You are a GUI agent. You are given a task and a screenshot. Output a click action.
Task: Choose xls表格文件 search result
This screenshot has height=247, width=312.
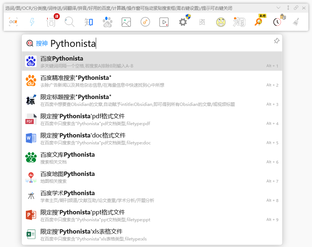[x=152, y=234]
